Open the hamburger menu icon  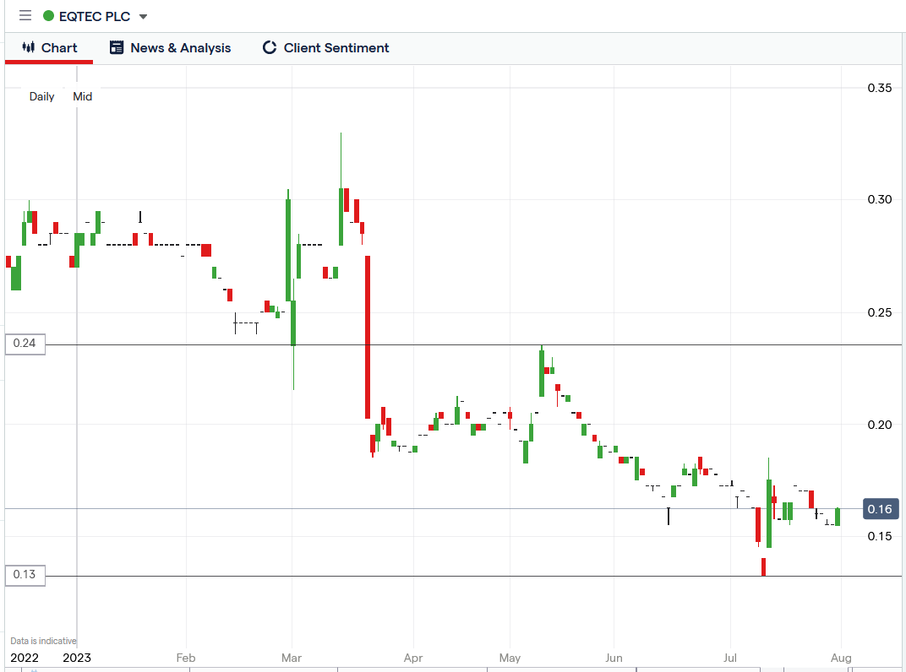pyautogui.click(x=25, y=15)
